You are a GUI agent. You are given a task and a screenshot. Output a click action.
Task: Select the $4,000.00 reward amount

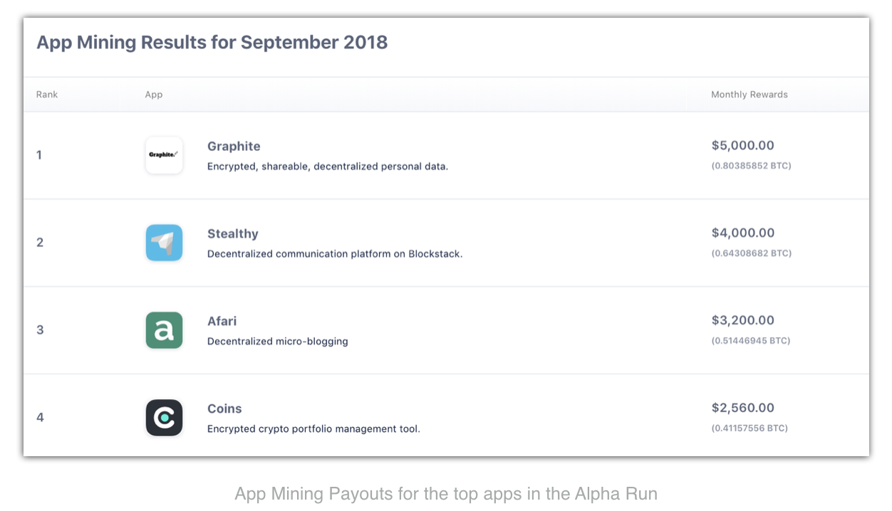pyautogui.click(x=742, y=233)
